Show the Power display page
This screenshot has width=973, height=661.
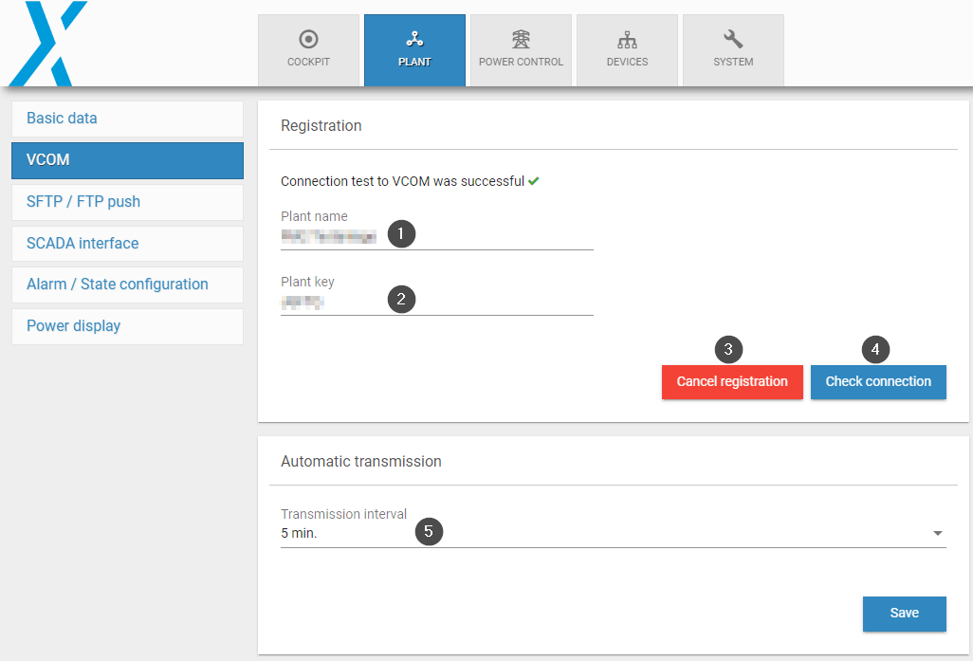[127, 326]
